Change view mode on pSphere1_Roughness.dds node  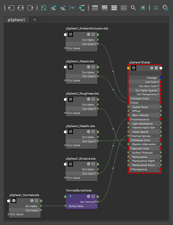coord(93,99)
